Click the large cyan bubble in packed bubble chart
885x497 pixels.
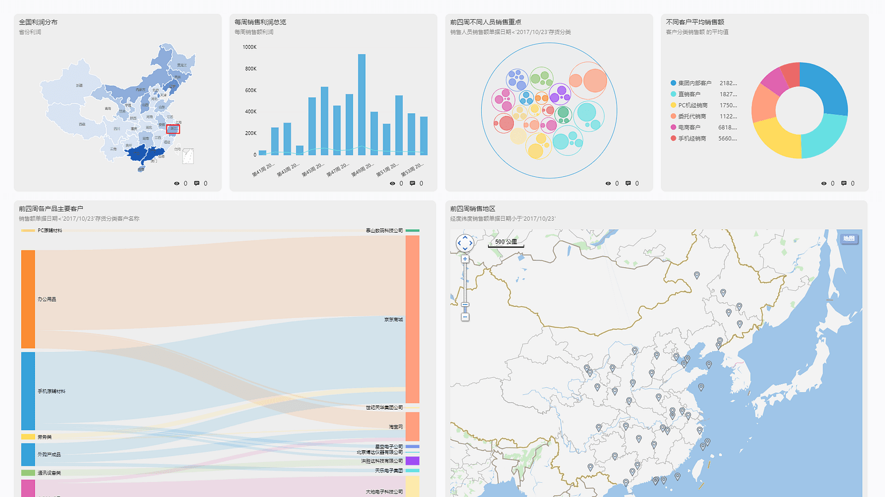click(x=587, y=112)
